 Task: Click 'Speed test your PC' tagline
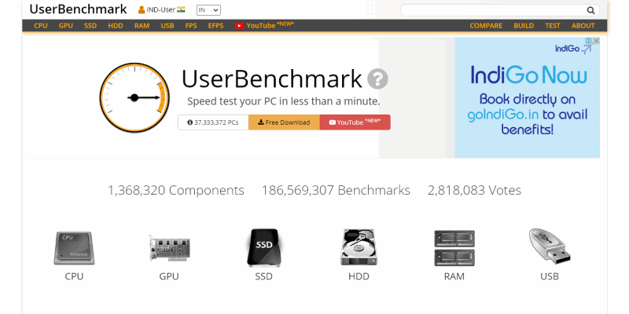(x=284, y=101)
